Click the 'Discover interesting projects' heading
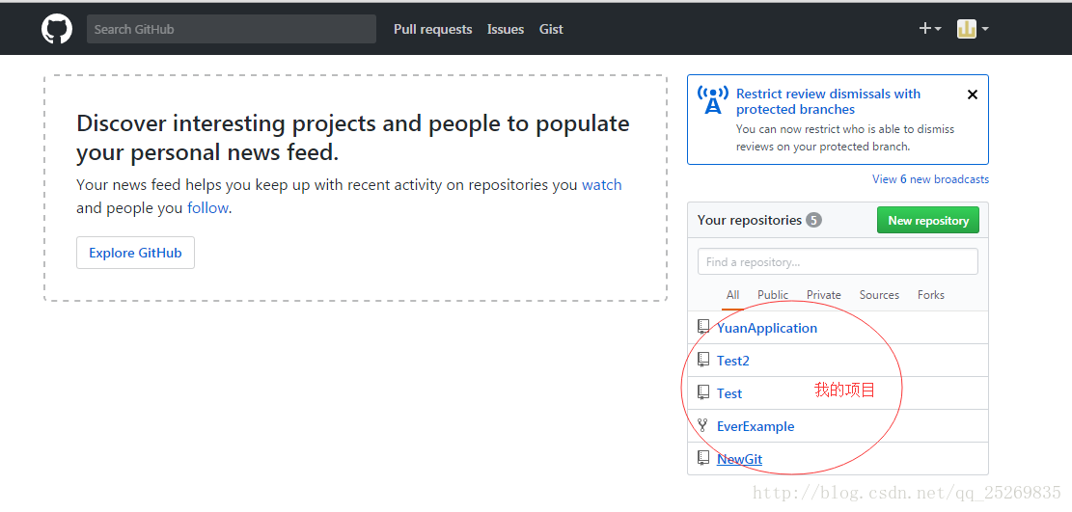 pos(353,138)
